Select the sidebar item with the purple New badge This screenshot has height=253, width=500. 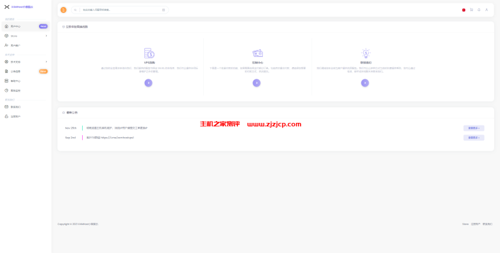(x=26, y=26)
